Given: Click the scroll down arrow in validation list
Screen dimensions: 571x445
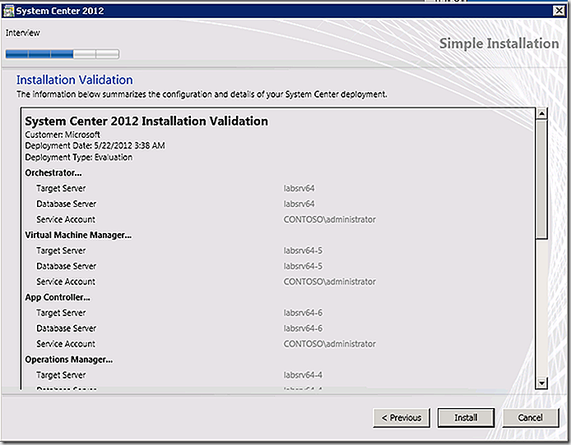Looking at the screenshot, I should coord(542,383).
